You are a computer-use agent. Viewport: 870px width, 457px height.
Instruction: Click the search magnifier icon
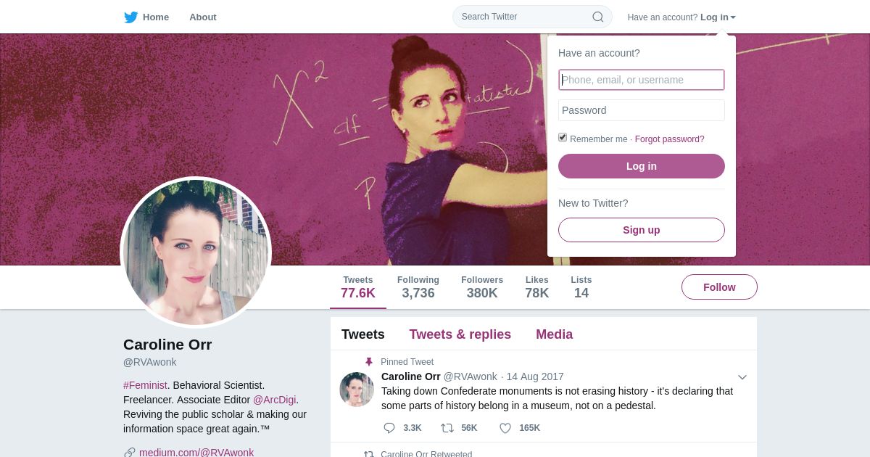[x=598, y=17]
